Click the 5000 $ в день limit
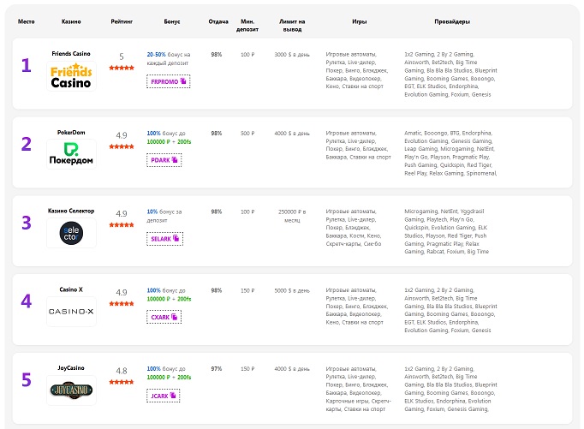Image resolution: width=584 pixels, height=429 pixels. click(x=292, y=290)
